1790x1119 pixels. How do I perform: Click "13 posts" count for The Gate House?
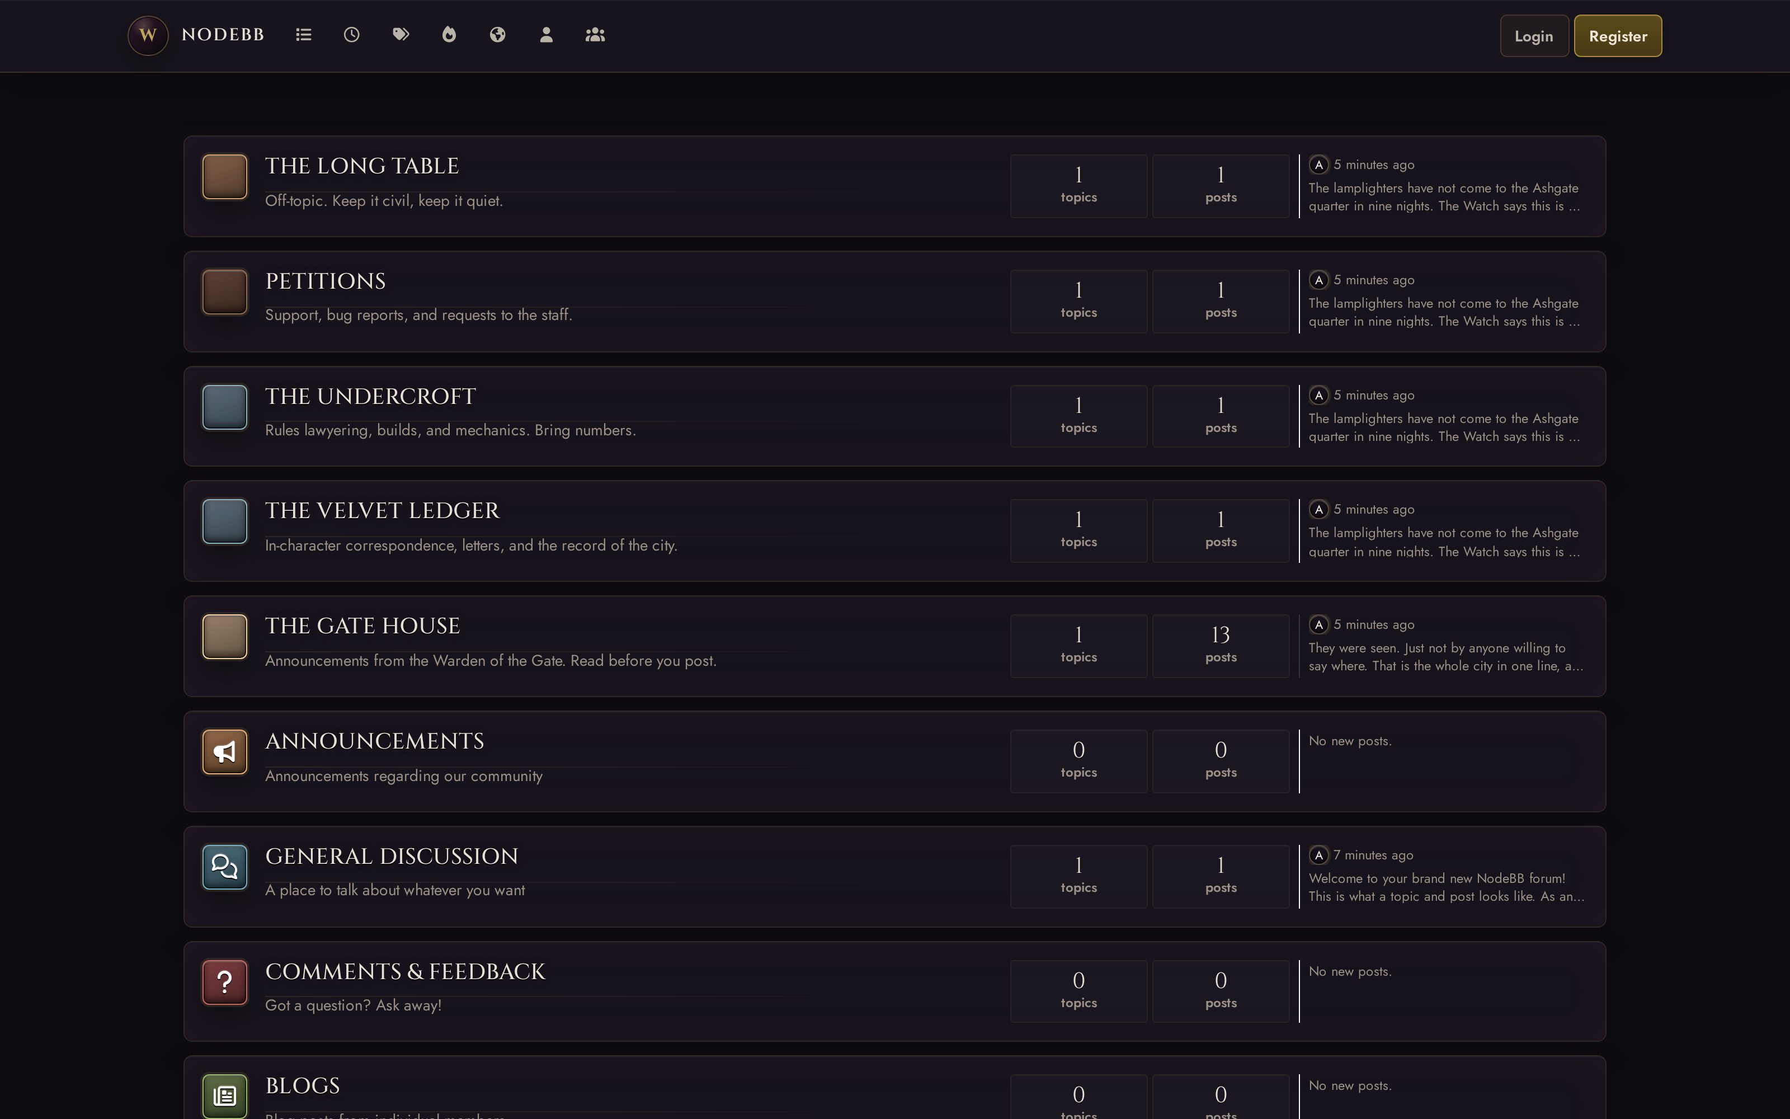(1221, 645)
